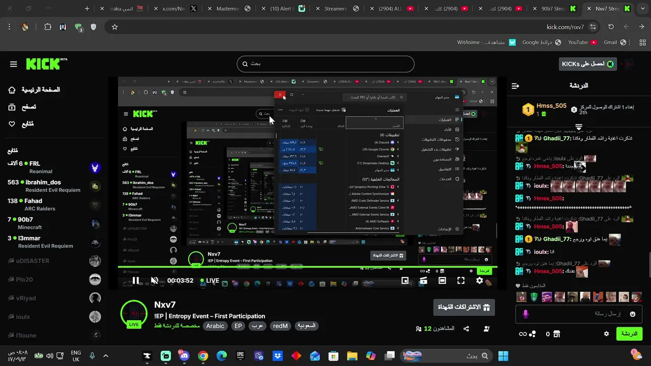The image size is (651, 366).
Task: Switch to the 90b7 Stream tab
Action: pyautogui.click(x=553, y=9)
